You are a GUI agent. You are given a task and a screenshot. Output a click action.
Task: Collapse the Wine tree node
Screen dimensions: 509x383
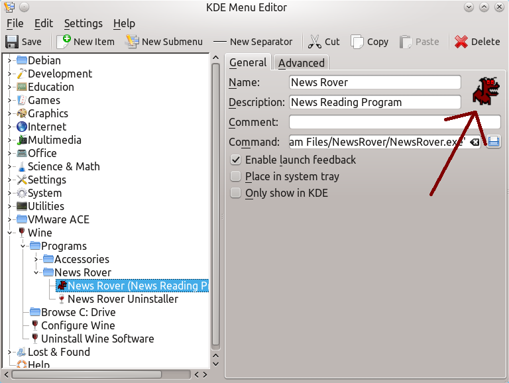point(9,233)
